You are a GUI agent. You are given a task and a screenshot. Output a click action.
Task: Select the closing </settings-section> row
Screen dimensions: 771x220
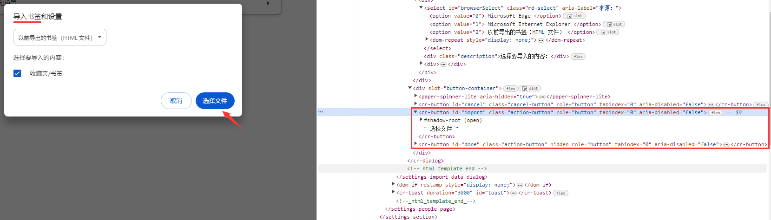[x=408, y=217]
